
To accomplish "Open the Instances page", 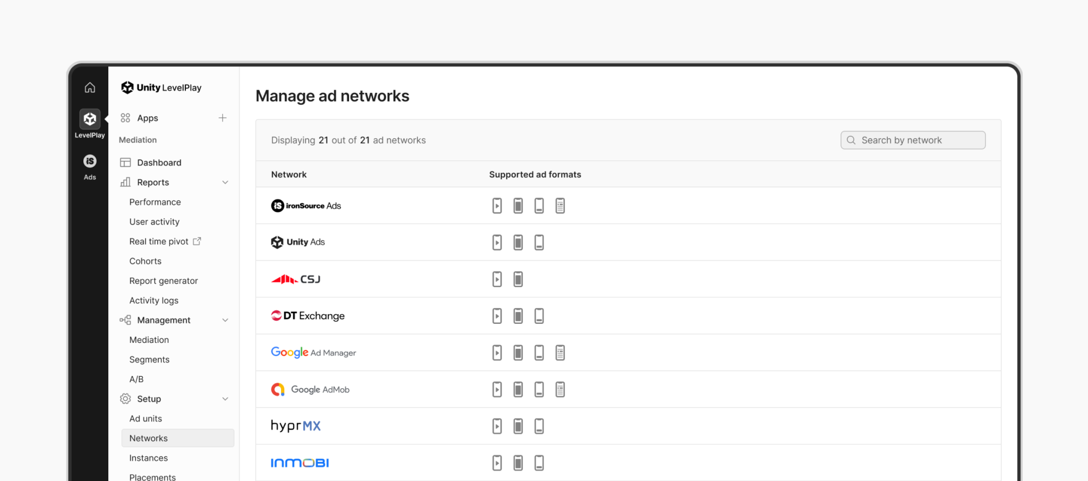I will [x=148, y=458].
